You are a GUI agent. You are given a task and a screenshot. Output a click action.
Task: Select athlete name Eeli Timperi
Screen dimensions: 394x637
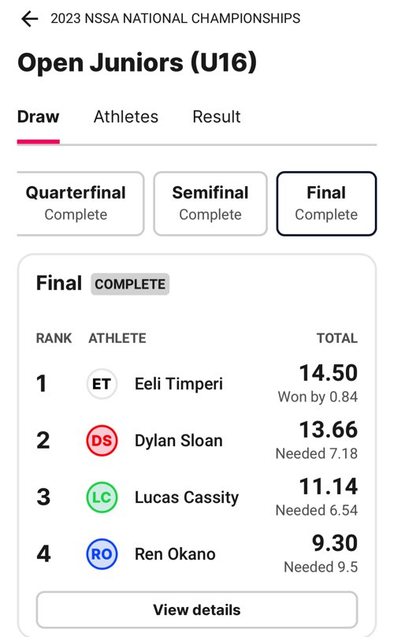179,384
